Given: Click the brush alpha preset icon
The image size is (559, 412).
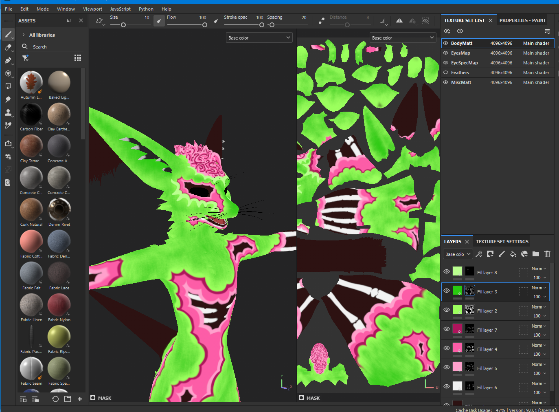Looking at the screenshot, I should (99, 21).
